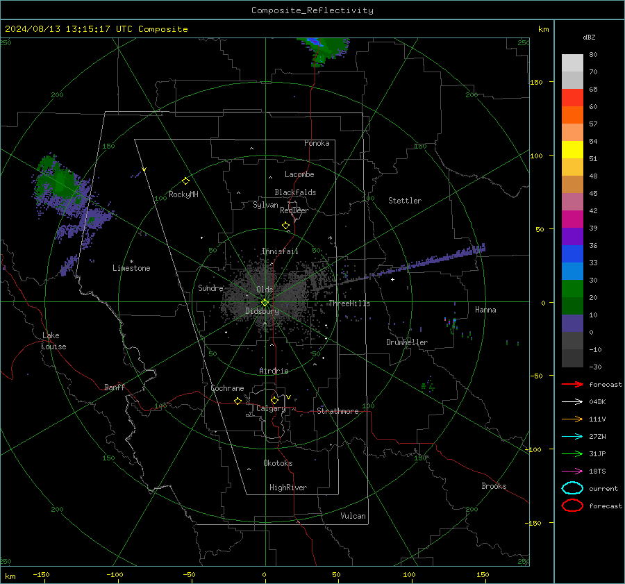
Task: Click the Airdrie city label
Action: pos(274,371)
